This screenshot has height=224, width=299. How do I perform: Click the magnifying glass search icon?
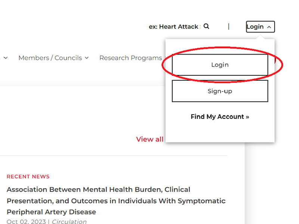coord(206,27)
